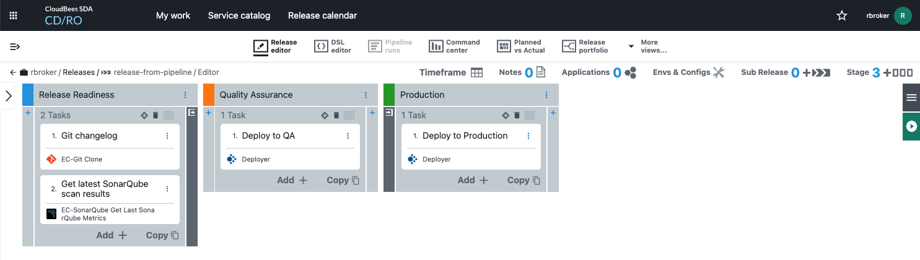Click Releases in the breadcrumb
920x260 pixels.
[x=79, y=72]
